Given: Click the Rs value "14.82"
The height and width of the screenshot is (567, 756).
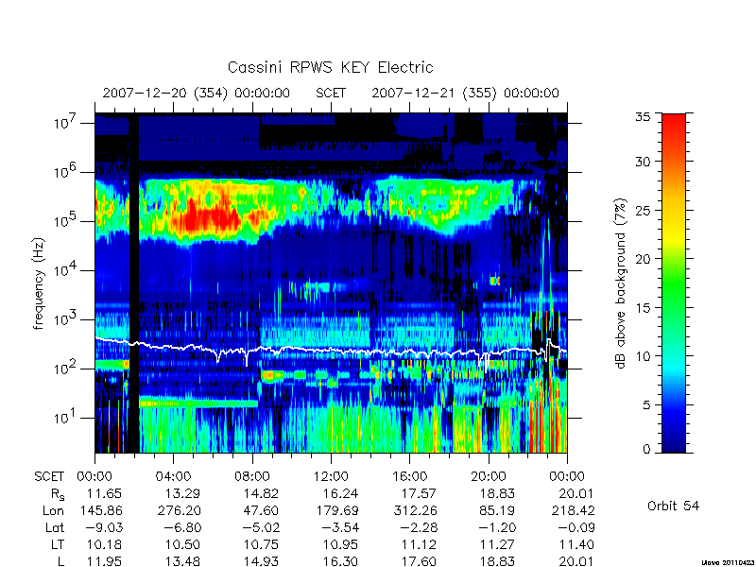Looking at the screenshot, I should point(261,493).
